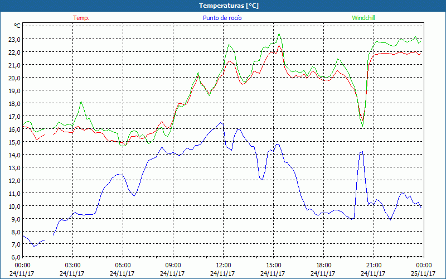Click the 23,0 y-axis value

click(x=14, y=39)
